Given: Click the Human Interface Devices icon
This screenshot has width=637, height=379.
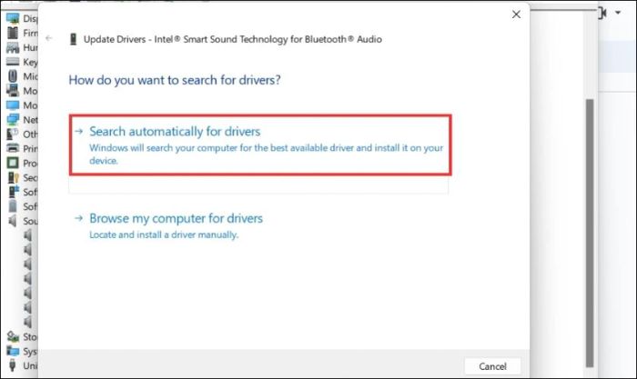Looking at the screenshot, I should point(13,47).
